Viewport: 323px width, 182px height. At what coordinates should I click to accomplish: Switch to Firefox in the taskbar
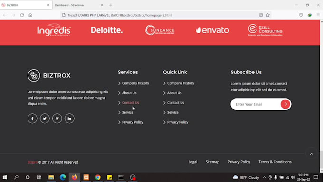coord(75,177)
